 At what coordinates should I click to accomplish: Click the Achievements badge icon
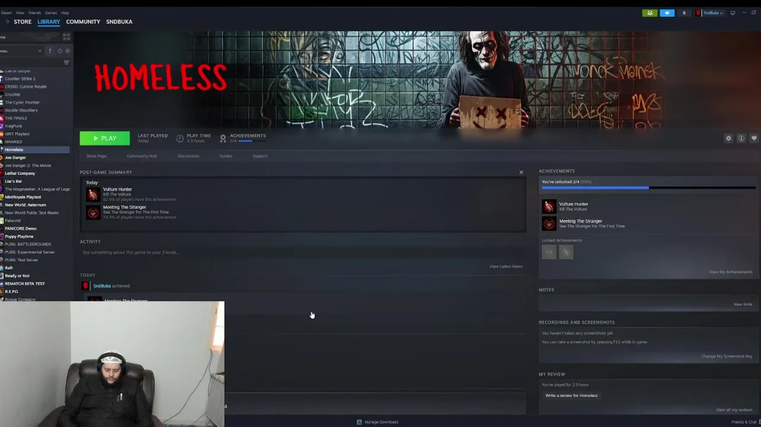tap(223, 138)
